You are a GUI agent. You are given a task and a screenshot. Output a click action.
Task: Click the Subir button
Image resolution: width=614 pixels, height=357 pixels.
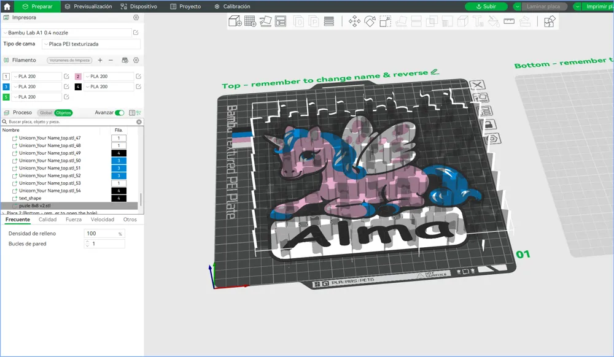coord(486,6)
